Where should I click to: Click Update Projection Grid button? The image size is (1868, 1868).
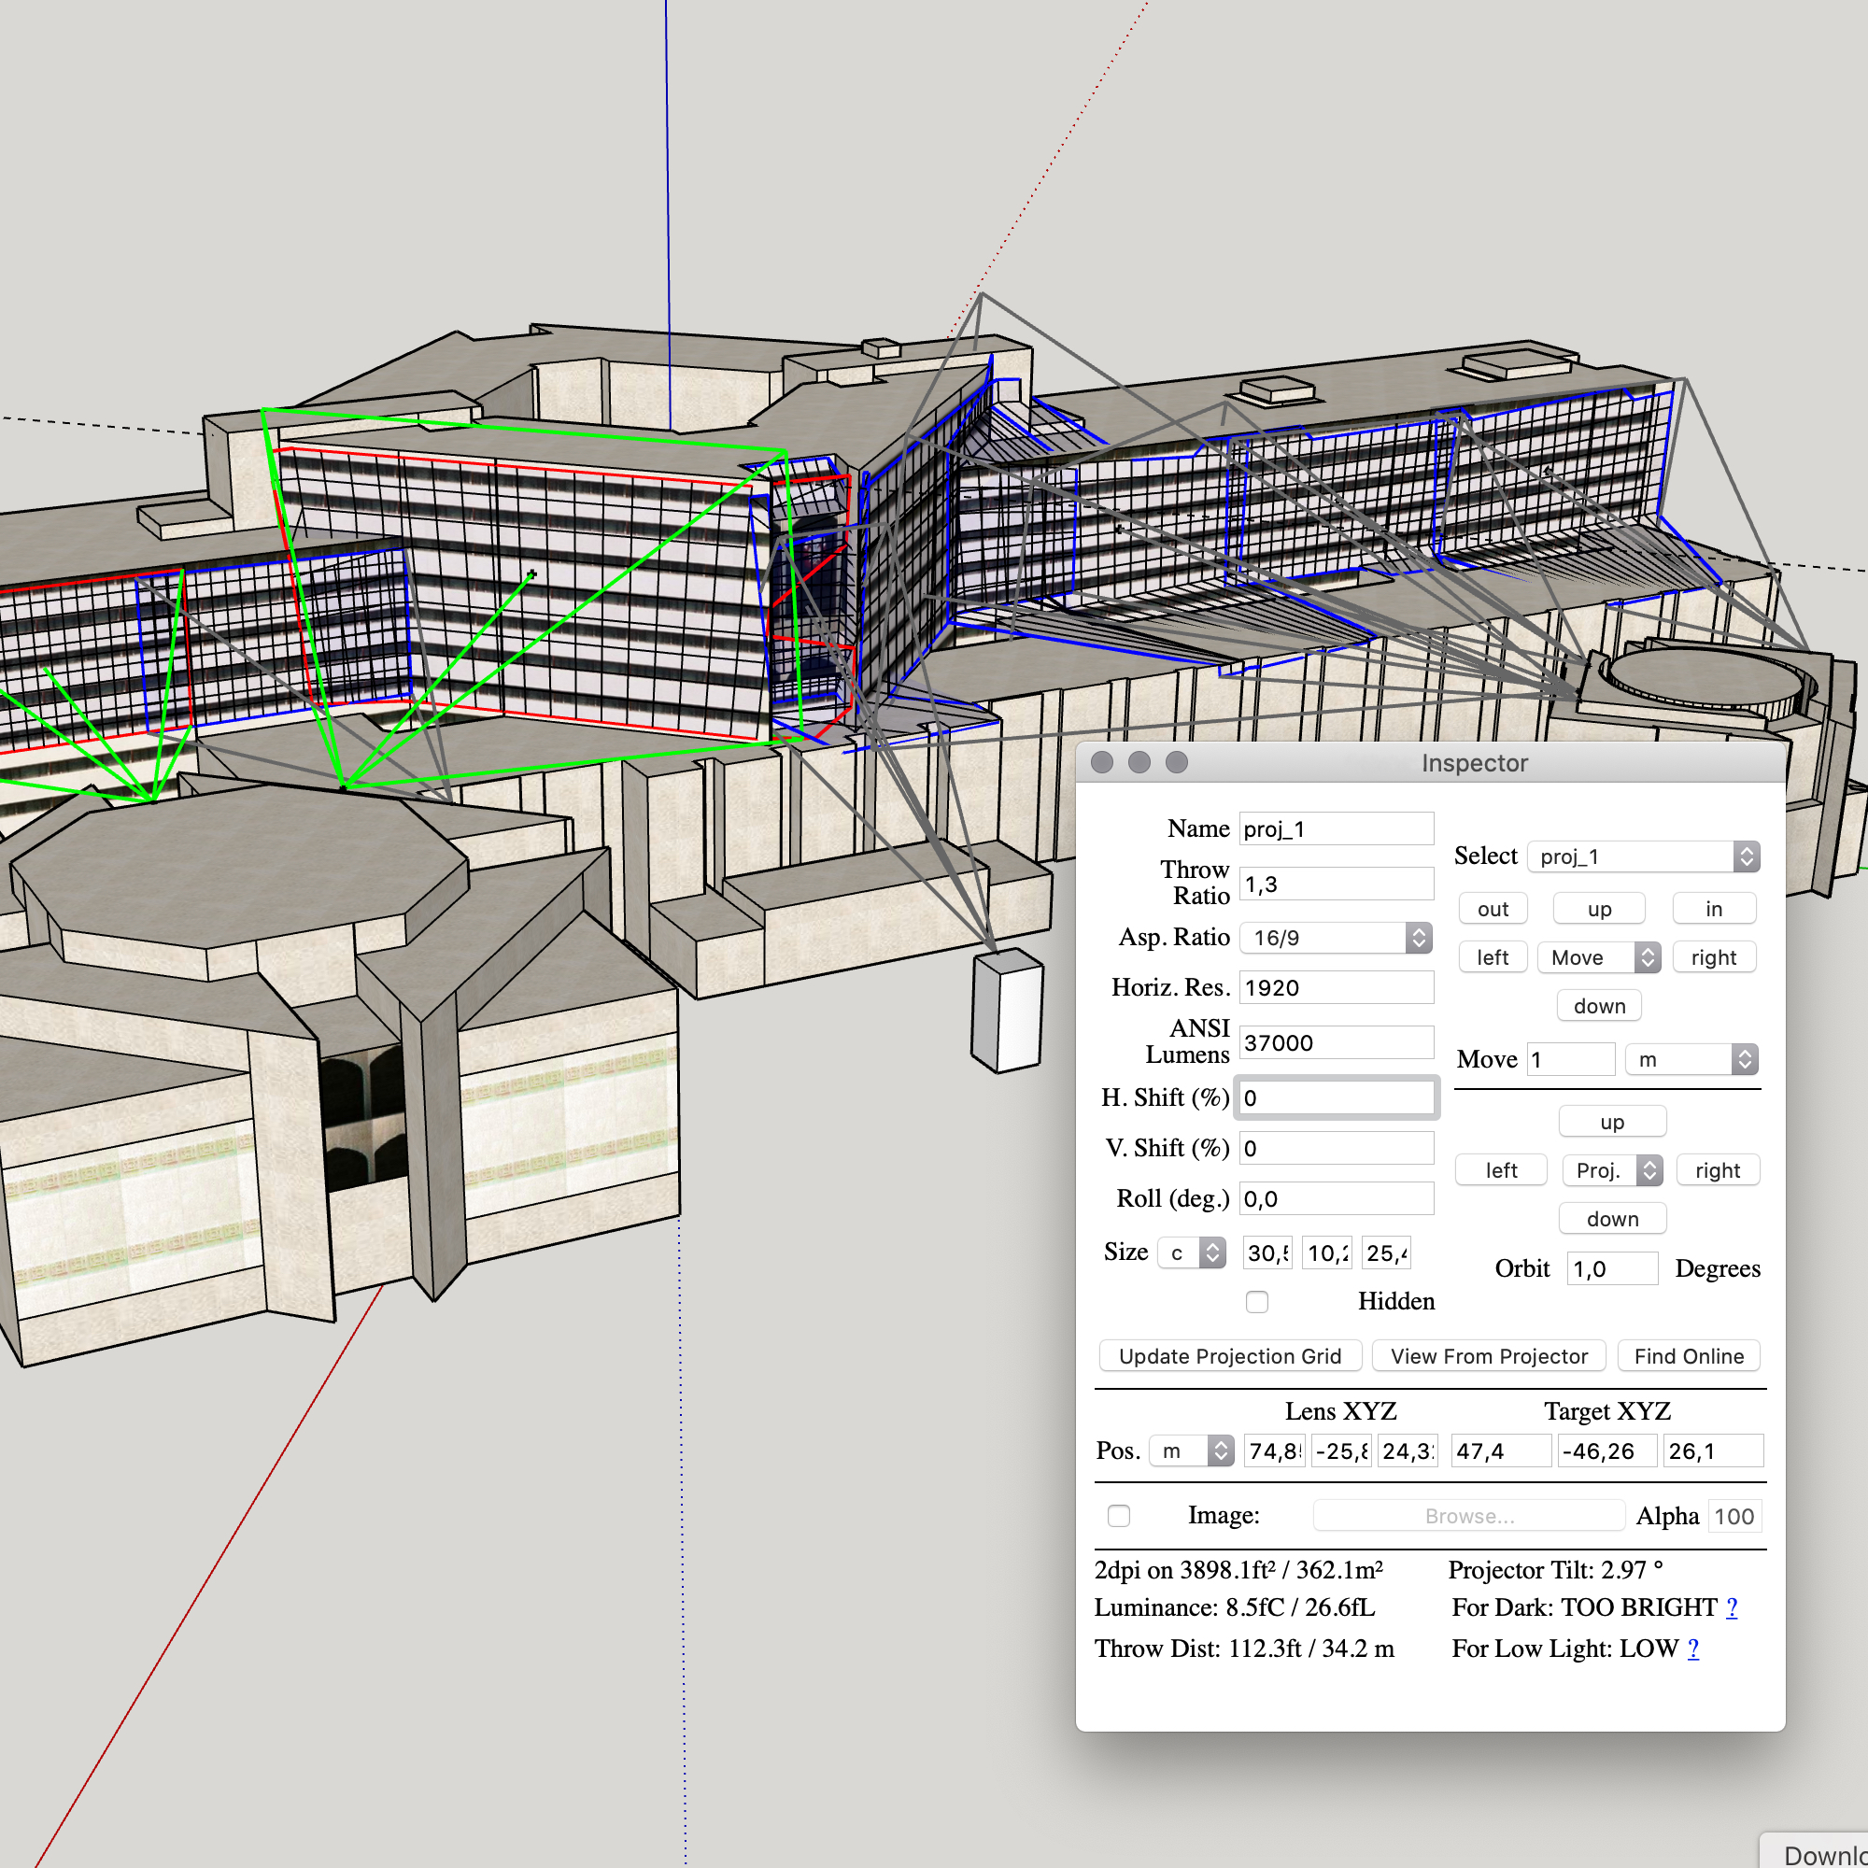tap(1230, 1355)
